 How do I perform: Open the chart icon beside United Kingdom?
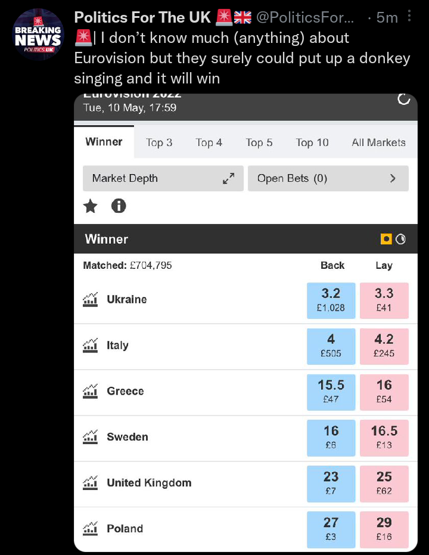pyautogui.click(x=90, y=483)
